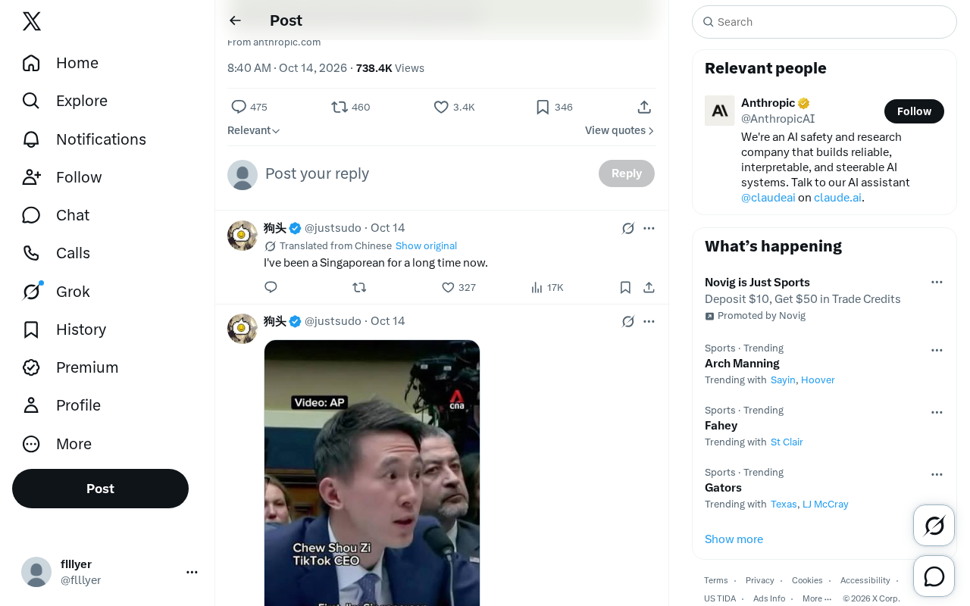
Task: Click the X logo icon
Action: coord(32,21)
